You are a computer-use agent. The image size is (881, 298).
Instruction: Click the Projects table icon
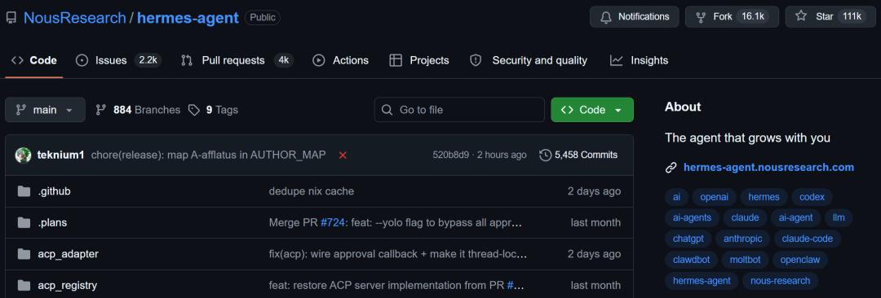click(x=396, y=60)
